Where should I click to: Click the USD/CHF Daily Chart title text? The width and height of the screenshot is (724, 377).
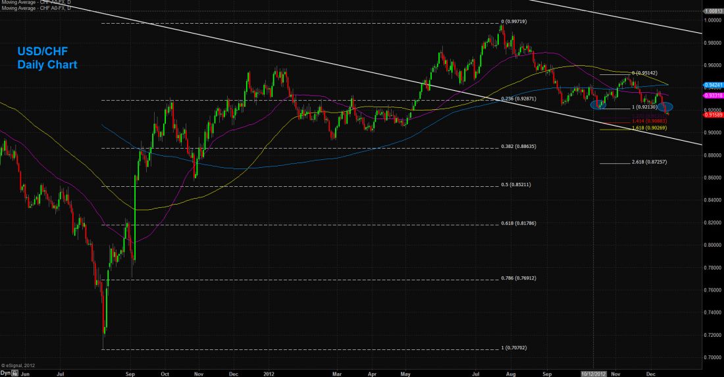47,59
